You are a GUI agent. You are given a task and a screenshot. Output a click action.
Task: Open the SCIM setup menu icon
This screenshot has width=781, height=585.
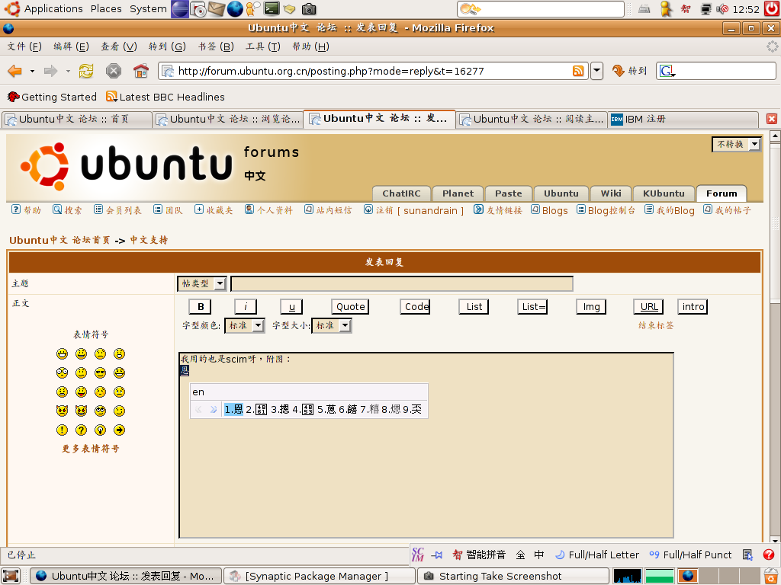[747, 555]
